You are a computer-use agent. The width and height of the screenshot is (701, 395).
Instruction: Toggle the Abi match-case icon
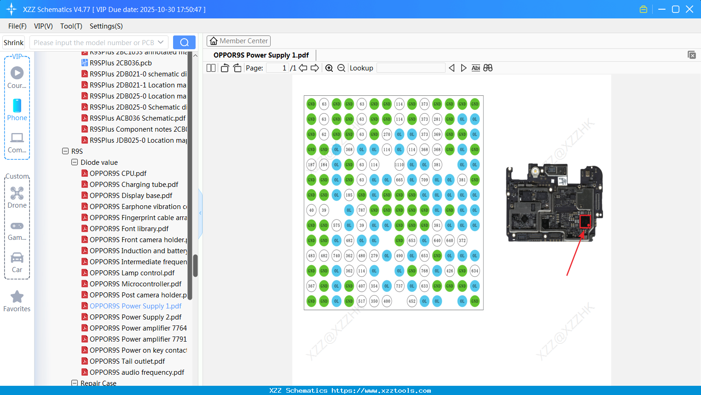click(x=476, y=68)
